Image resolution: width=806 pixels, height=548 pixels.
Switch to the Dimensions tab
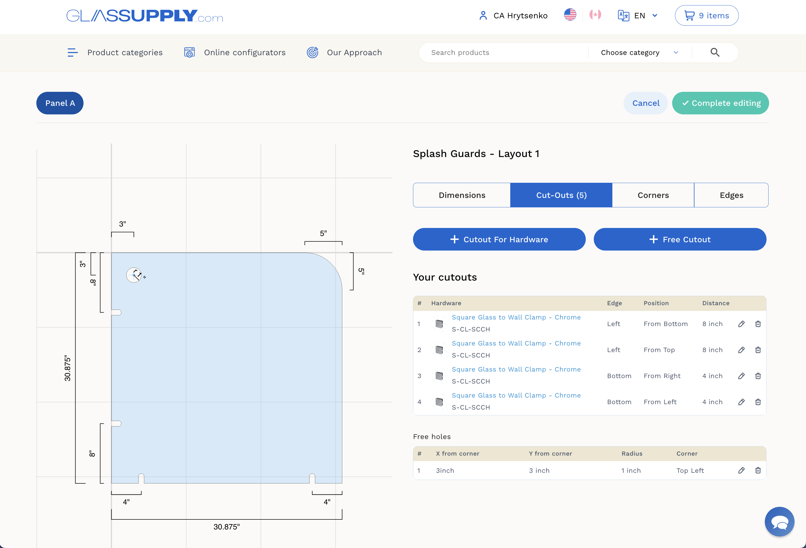tap(462, 195)
